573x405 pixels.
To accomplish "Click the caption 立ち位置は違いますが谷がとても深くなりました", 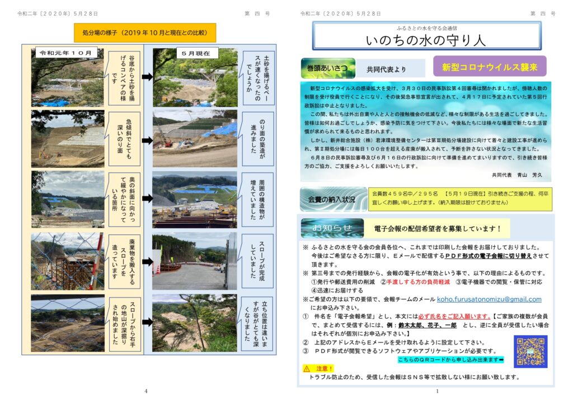I will 258,323.
